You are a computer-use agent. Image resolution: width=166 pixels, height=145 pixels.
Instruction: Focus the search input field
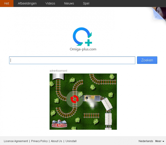point(72,60)
